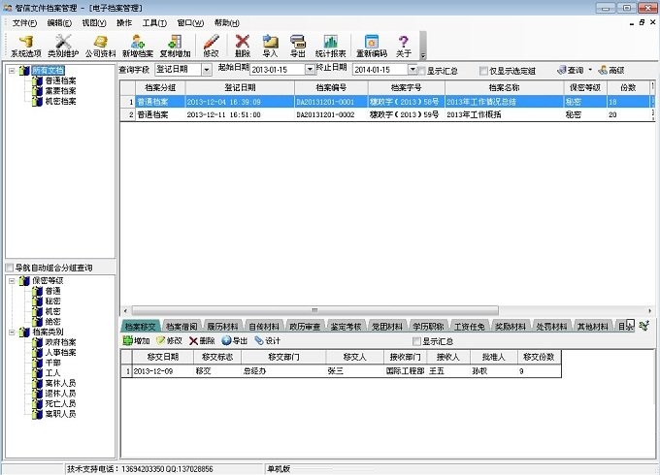Open 公司资料 toolbar icon

(100, 46)
